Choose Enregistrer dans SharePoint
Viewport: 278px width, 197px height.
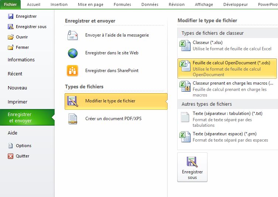pyautogui.click(x=116, y=71)
